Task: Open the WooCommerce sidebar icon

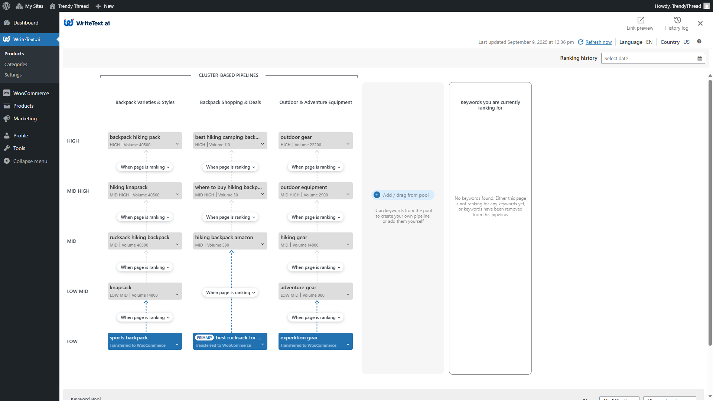Action: click(7, 93)
